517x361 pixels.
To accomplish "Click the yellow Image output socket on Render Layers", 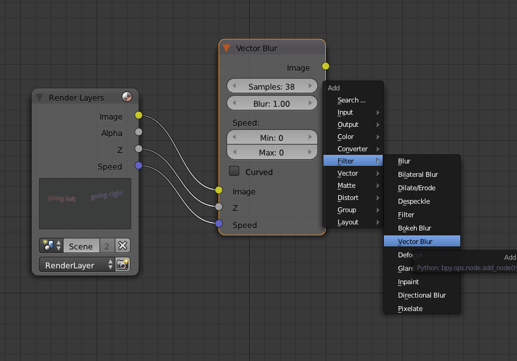I will pyautogui.click(x=139, y=115).
